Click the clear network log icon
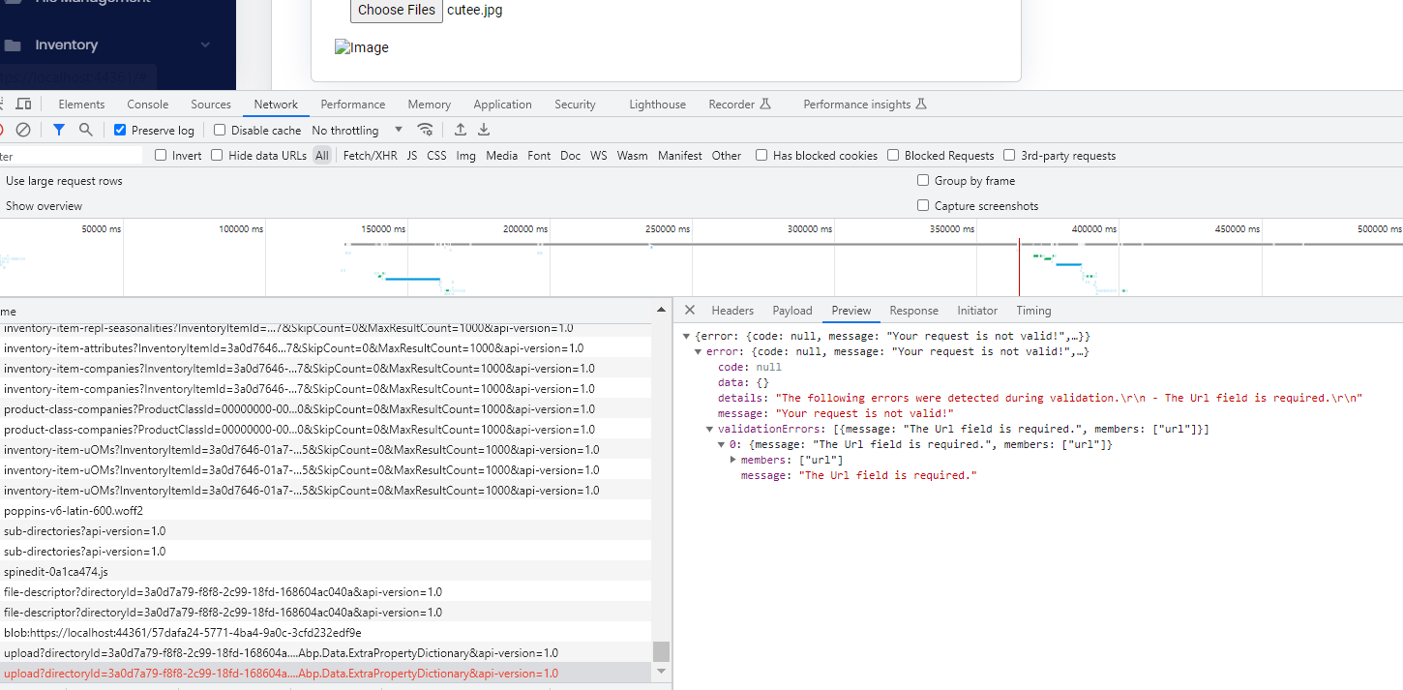The image size is (1403, 690). pos(23,130)
